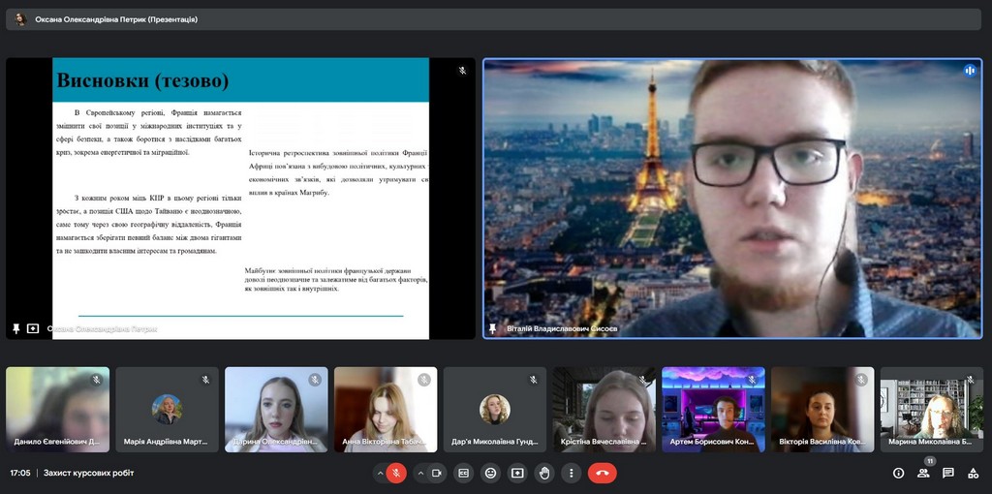Unmute the microphone

[395, 473]
